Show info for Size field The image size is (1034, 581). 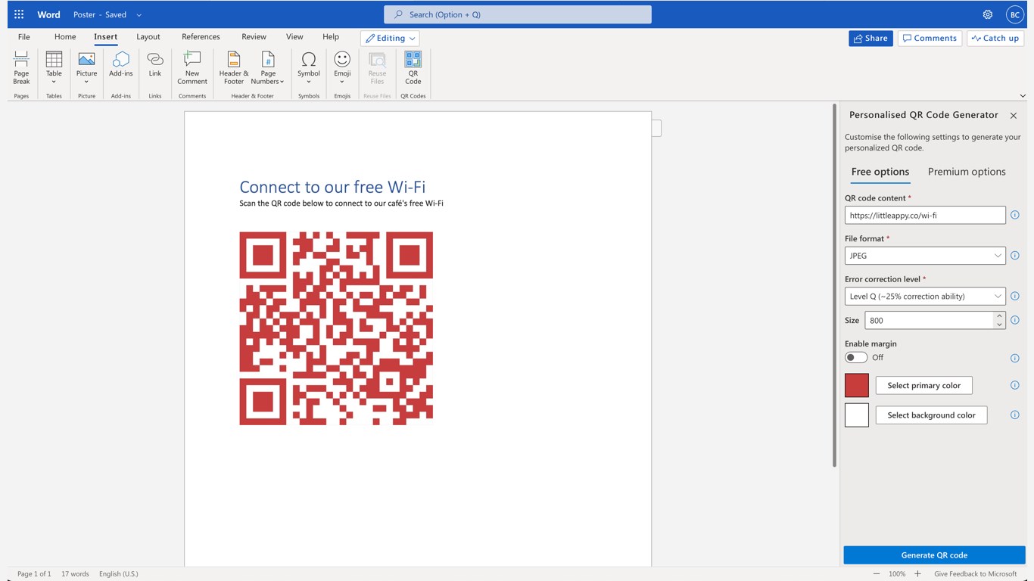(1015, 320)
